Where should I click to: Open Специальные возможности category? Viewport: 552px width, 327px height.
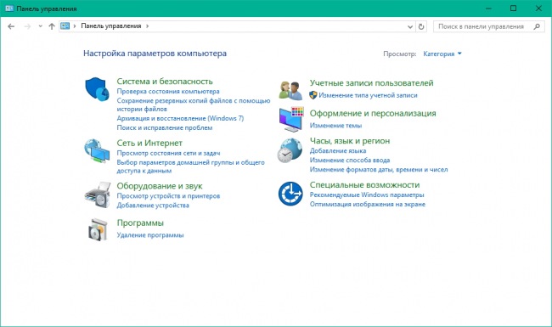pyautogui.click(x=364, y=185)
